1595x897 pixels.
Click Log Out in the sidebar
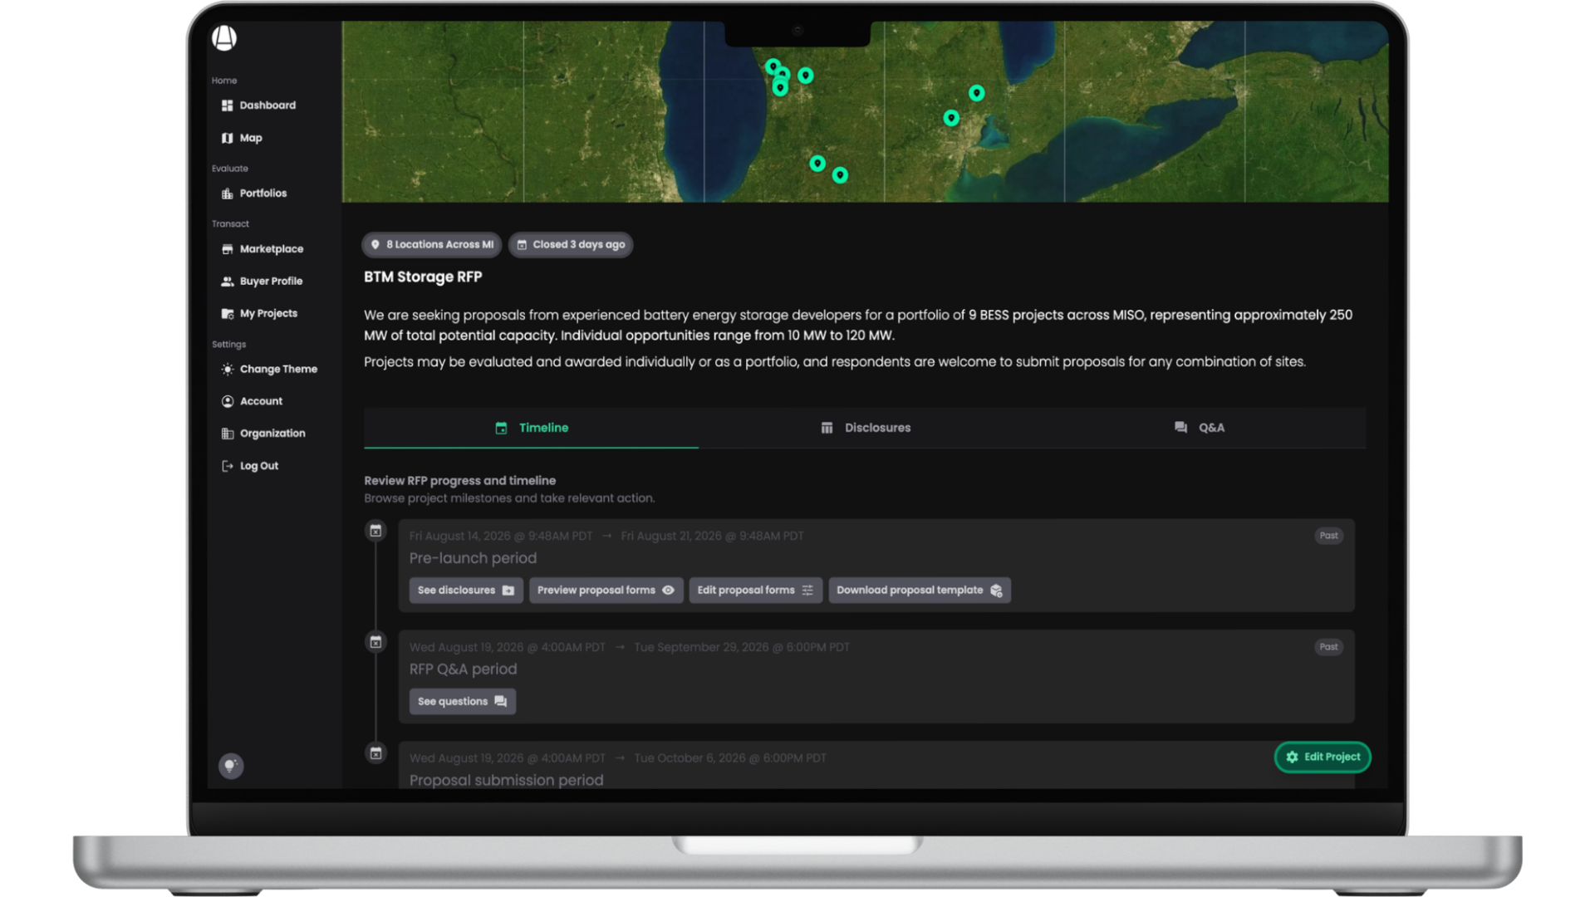250,466
